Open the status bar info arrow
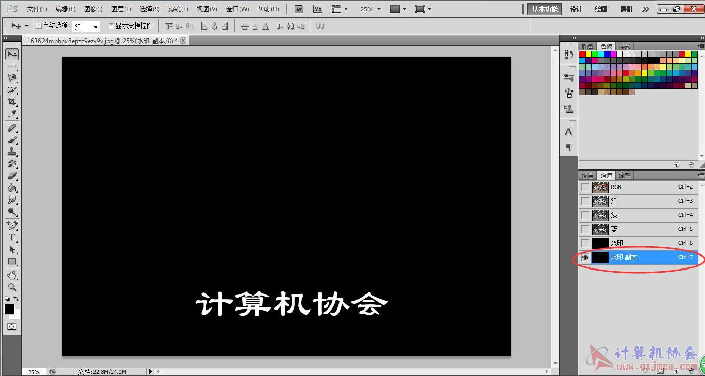The image size is (705, 376). (151, 372)
